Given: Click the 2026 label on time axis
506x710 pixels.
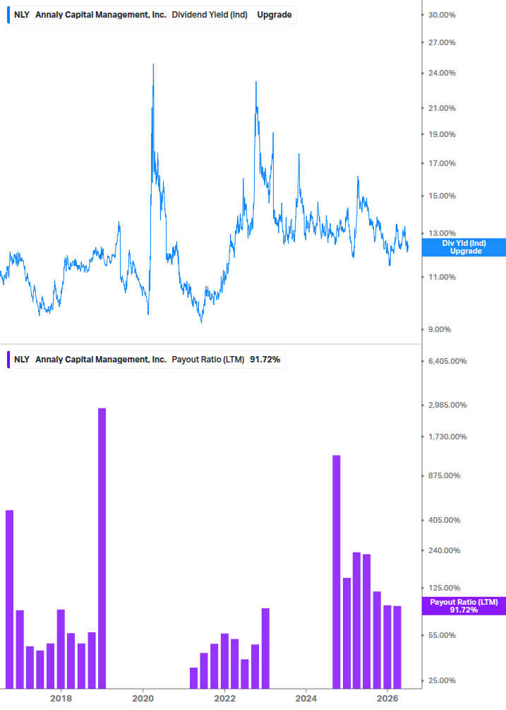Looking at the screenshot, I should 387,698.
